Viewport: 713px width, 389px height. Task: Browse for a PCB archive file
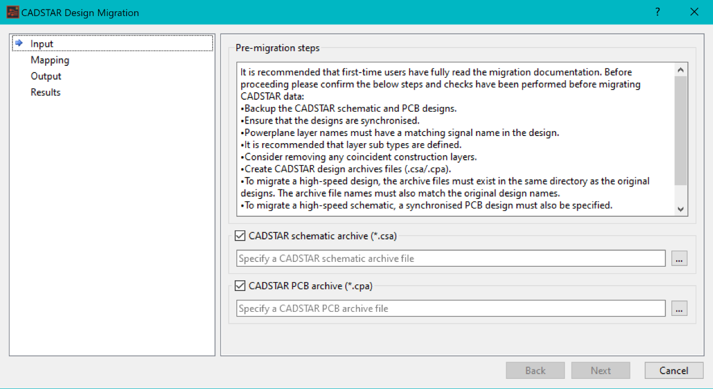coord(680,308)
